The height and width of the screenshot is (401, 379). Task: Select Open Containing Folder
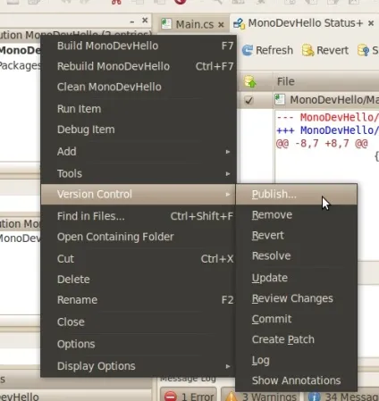(139, 237)
